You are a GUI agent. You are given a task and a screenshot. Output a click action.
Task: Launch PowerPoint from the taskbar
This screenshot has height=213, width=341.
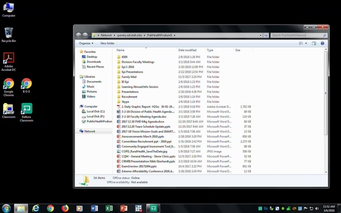coord(124,208)
